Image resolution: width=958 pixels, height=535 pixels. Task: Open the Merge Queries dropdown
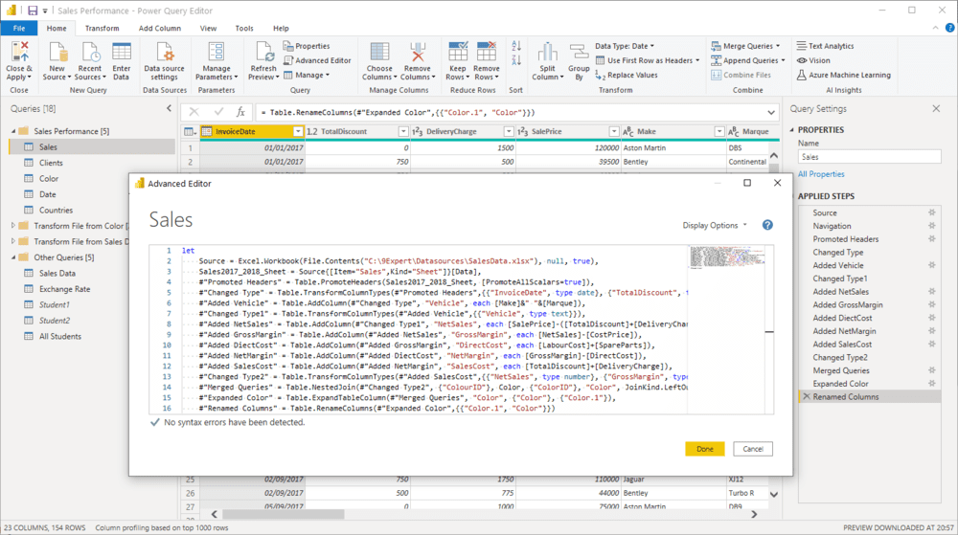(745, 46)
